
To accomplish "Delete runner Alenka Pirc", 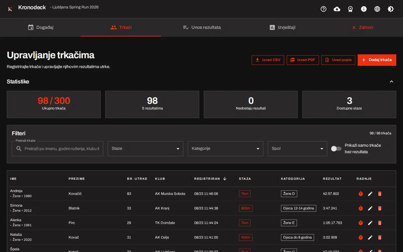I will pyautogui.click(x=380, y=223).
